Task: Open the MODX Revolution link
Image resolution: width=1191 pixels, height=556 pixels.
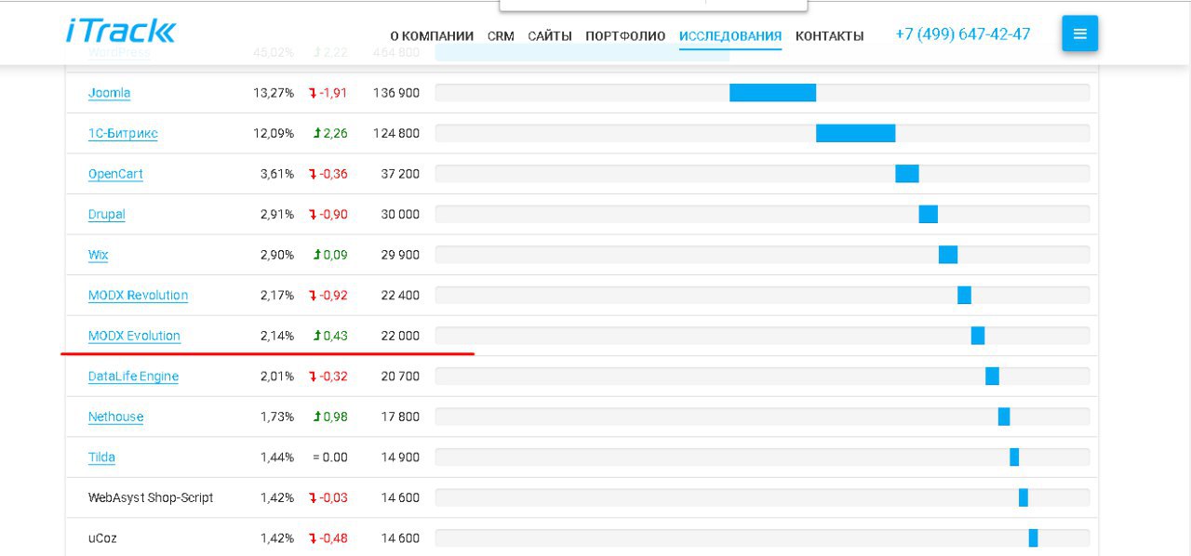Action: [138, 295]
